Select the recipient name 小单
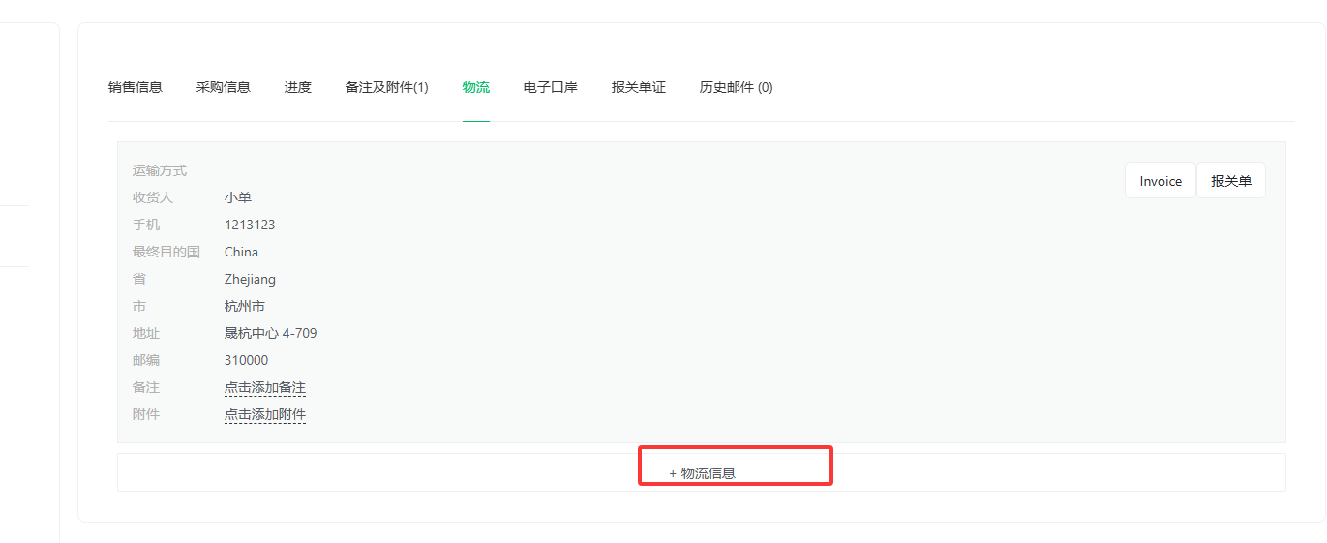The image size is (1327, 543). tap(238, 197)
